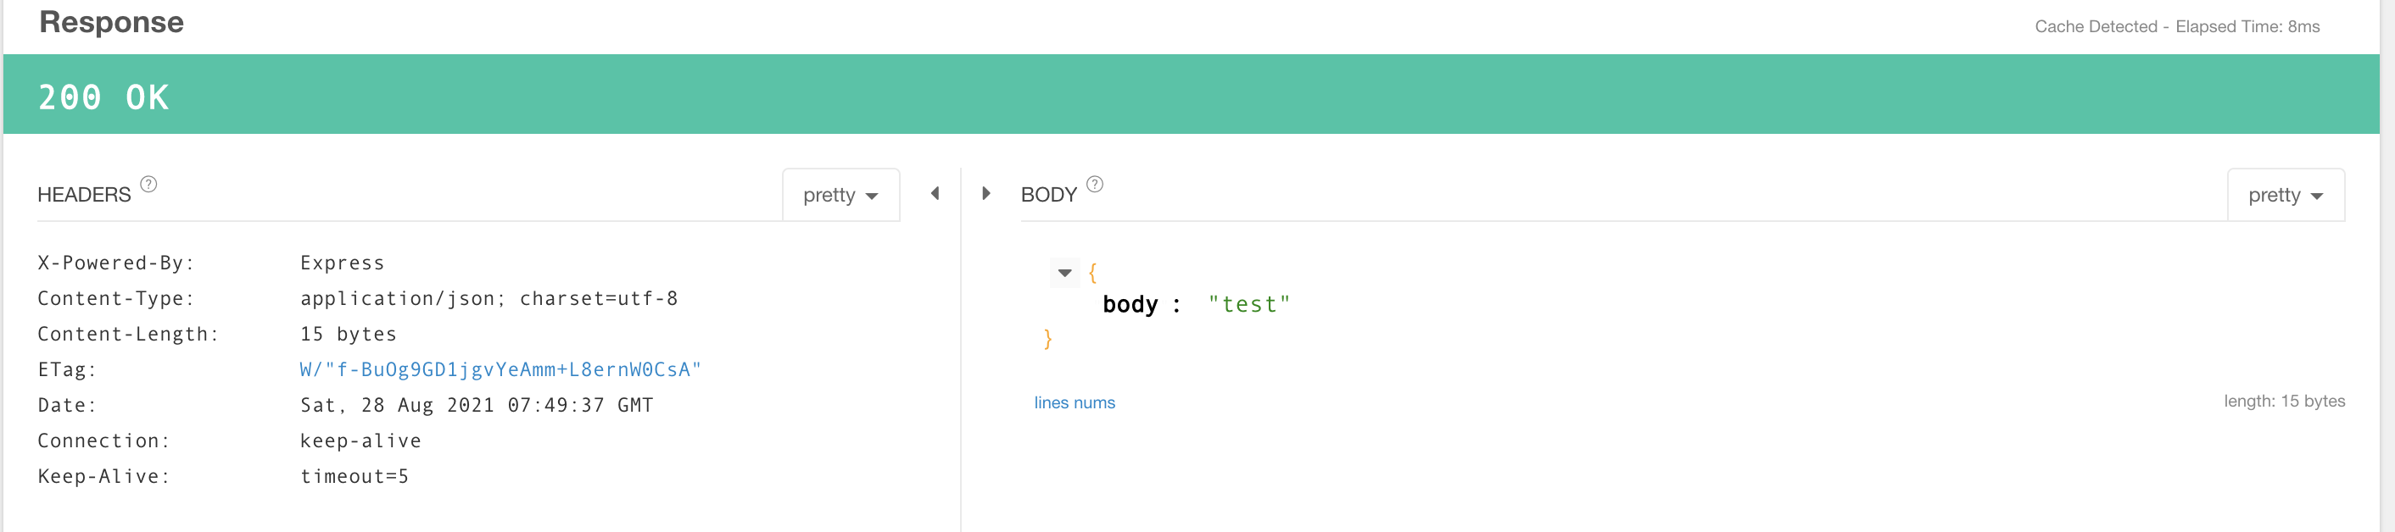The image size is (2395, 532).
Task: Click the body key in JSON viewer
Action: [1130, 304]
